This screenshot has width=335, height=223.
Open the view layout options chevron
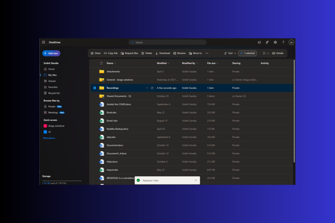coord(268,53)
